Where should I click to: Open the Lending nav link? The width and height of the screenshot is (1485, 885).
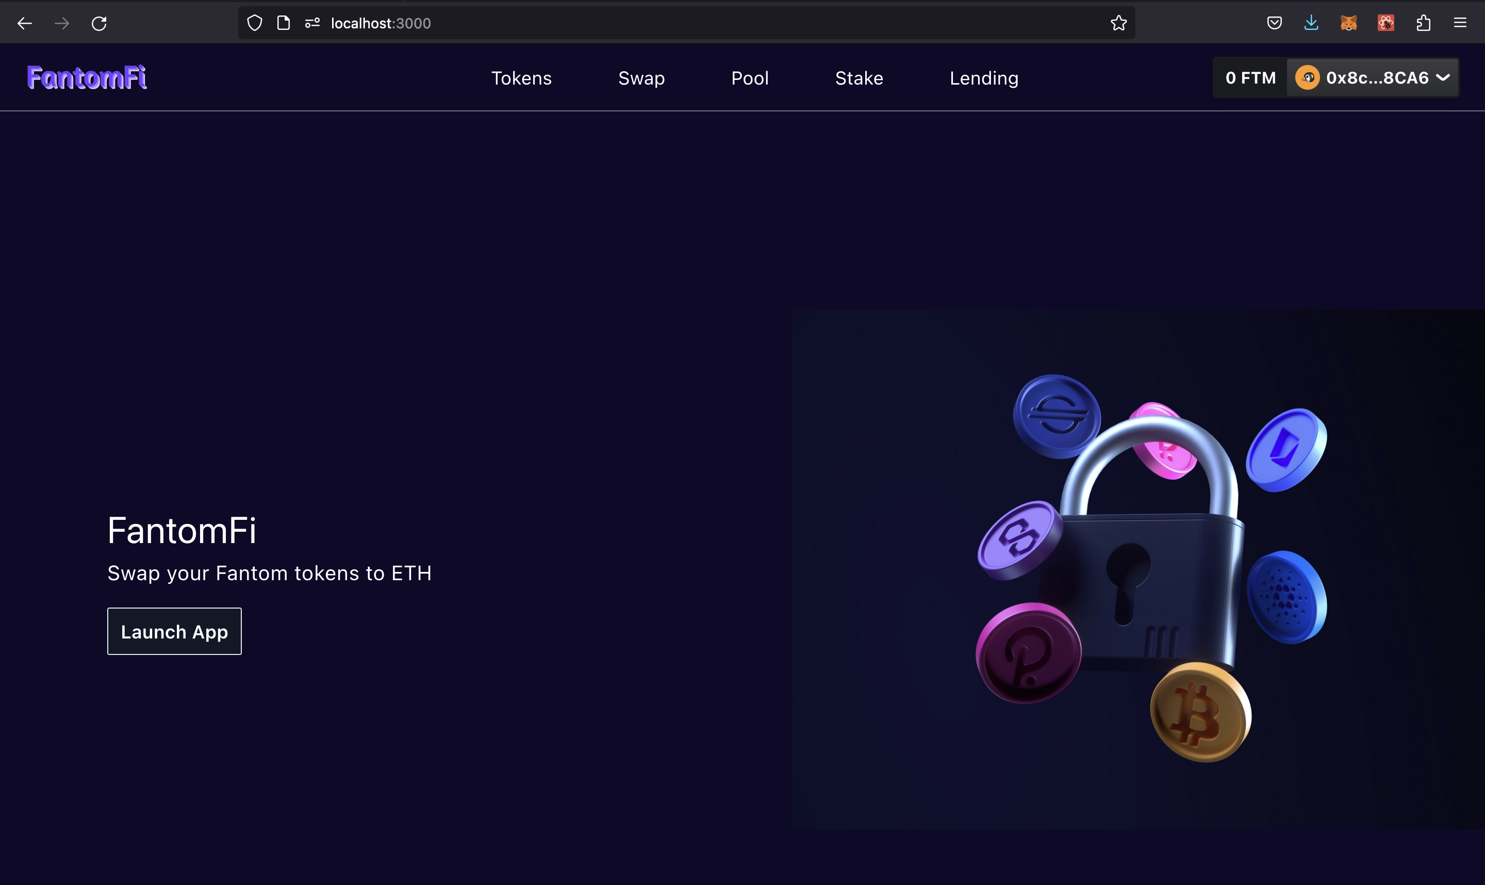click(x=984, y=78)
